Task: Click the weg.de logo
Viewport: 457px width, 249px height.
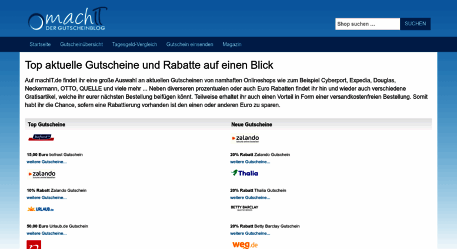Action: (x=245, y=245)
